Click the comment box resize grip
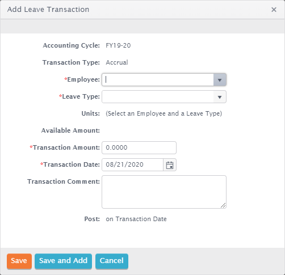 point(223,205)
